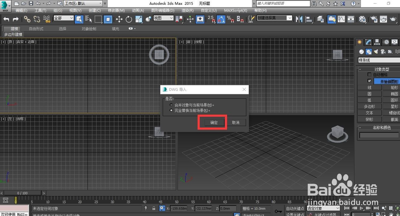Toggle the Percent Snap icon
Image resolution: width=400 pixels, height=216 pixels.
click(x=231, y=19)
